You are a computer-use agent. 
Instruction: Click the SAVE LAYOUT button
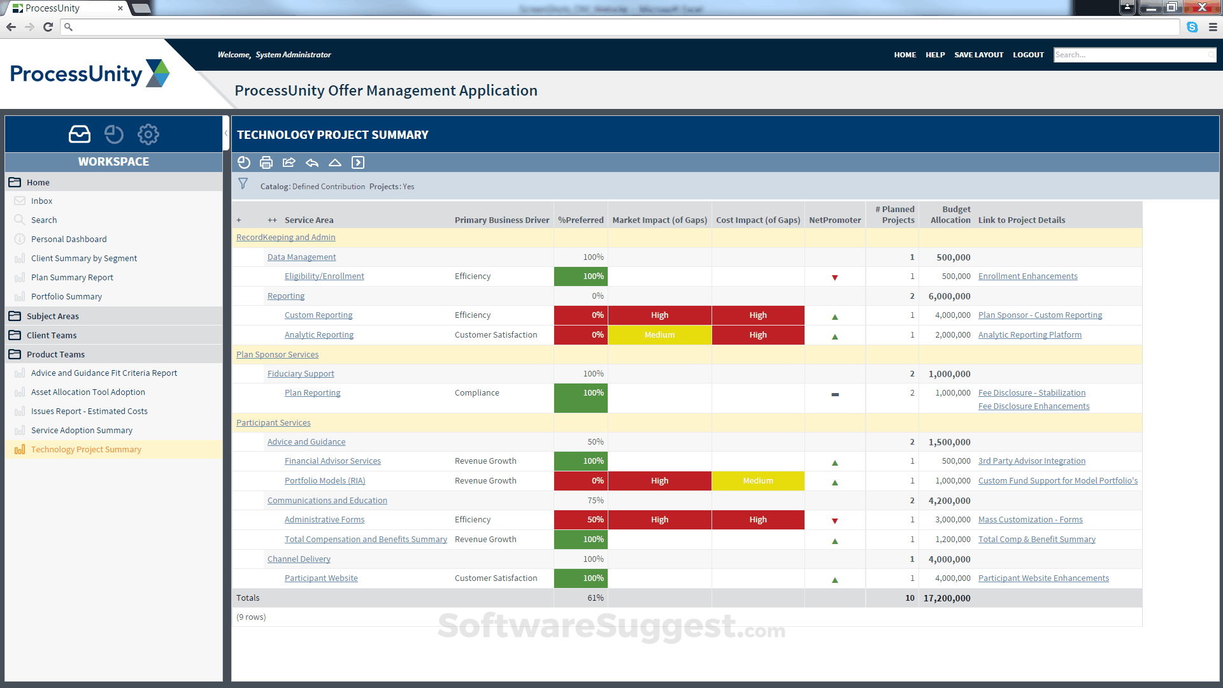(978, 55)
